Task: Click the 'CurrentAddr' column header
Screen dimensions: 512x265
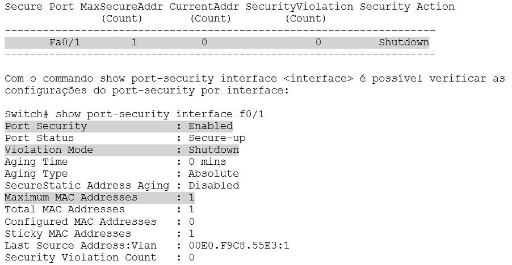Action: pyautogui.click(x=204, y=7)
